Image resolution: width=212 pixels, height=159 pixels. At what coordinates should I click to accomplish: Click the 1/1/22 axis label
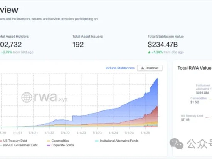(49, 133)
